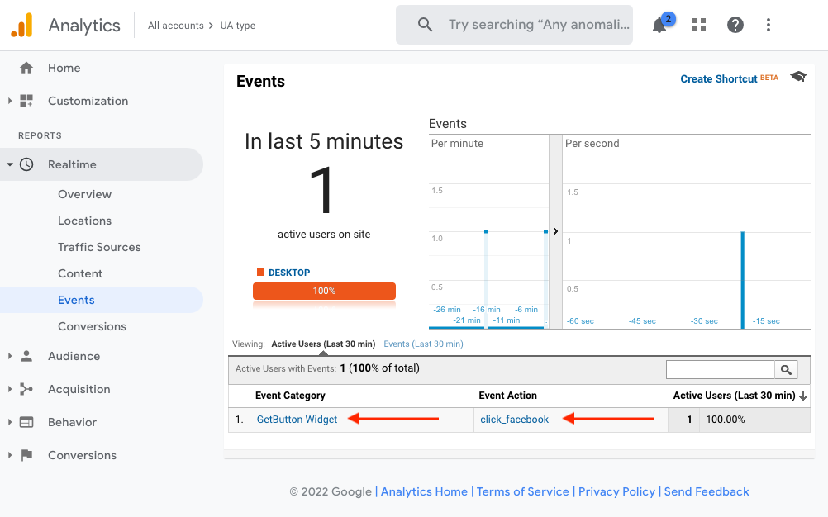Focus the table filter search field
828x517 pixels.
[x=720, y=370]
